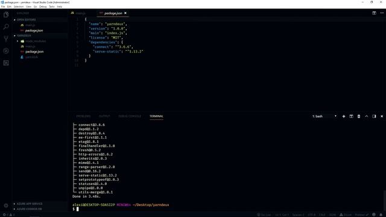Screen dimensions: 386x217
Task: Click "finalhandler@1.1.0" in terminal output
Action: [96, 146]
